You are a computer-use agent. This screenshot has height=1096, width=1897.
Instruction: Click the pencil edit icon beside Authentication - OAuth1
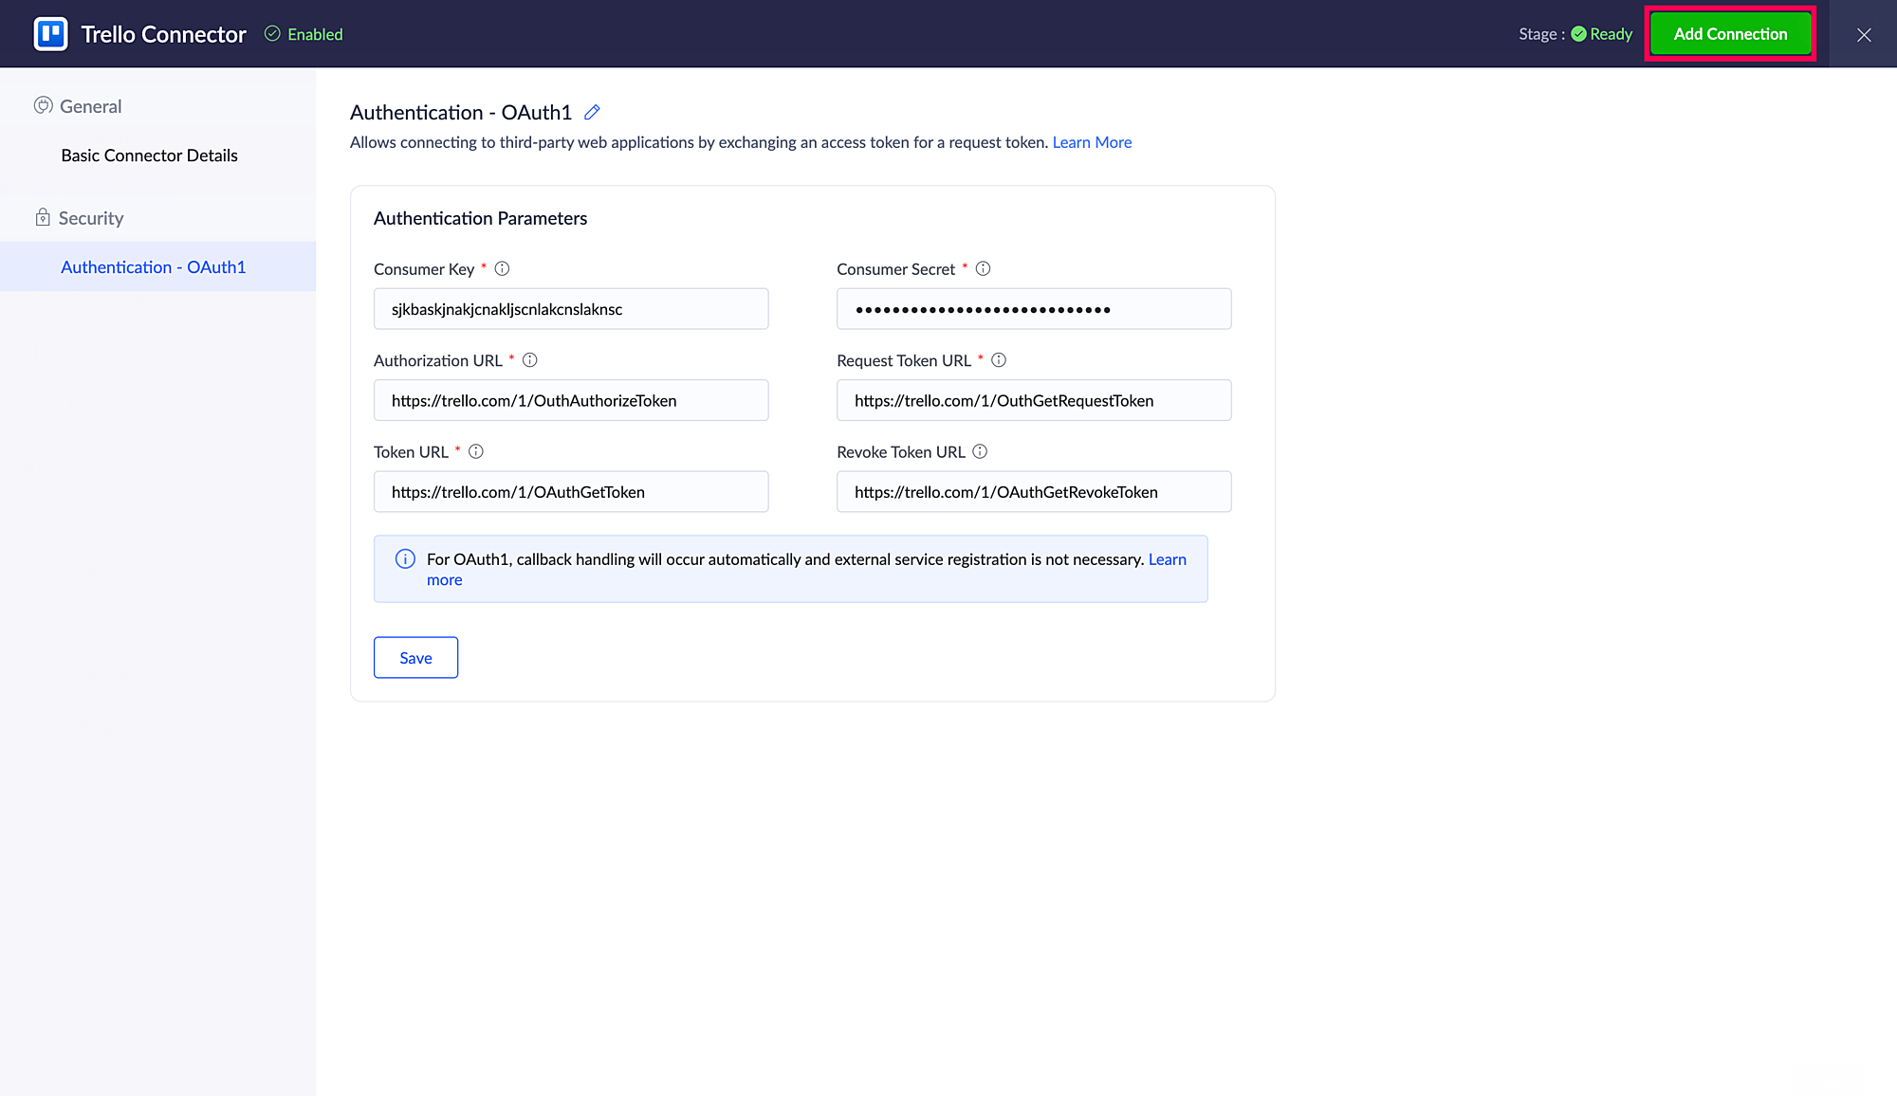(592, 113)
